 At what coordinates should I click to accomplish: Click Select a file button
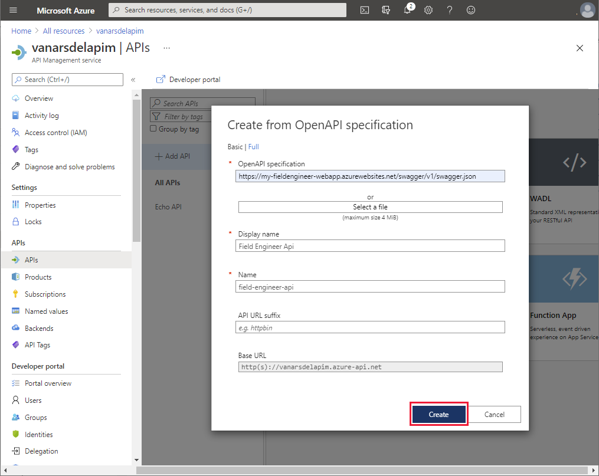370,207
